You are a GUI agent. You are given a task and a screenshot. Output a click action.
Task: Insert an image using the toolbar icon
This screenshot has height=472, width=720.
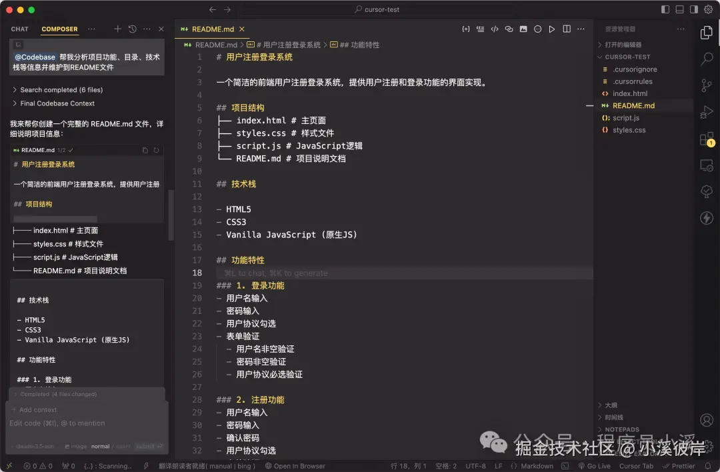[523, 29]
